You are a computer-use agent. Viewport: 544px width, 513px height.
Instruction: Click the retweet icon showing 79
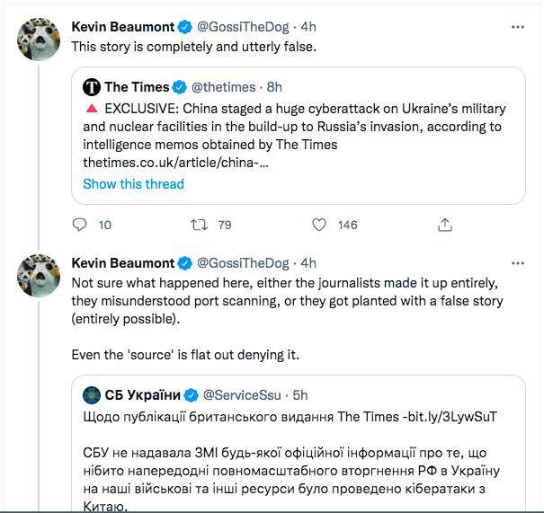(x=201, y=225)
